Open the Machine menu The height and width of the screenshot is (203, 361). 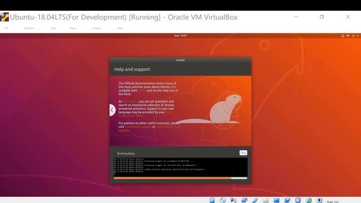(x=29, y=28)
